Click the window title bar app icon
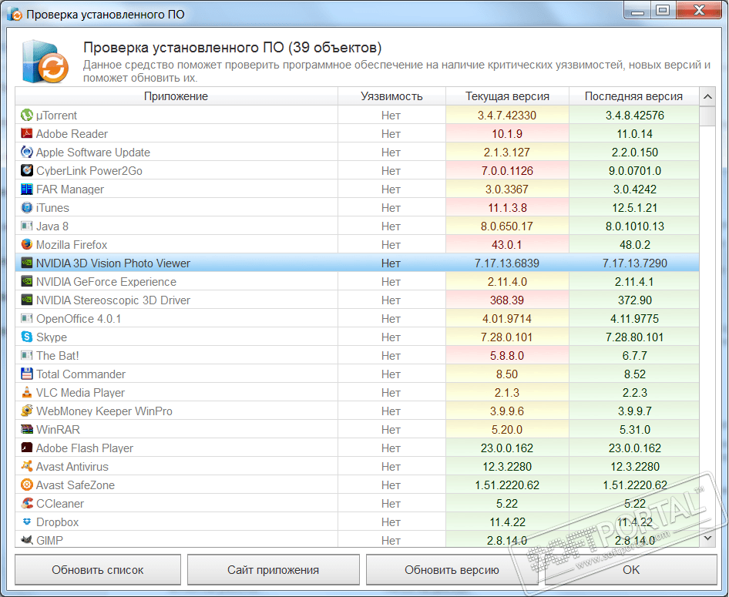This screenshot has width=729, height=597. (x=15, y=15)
